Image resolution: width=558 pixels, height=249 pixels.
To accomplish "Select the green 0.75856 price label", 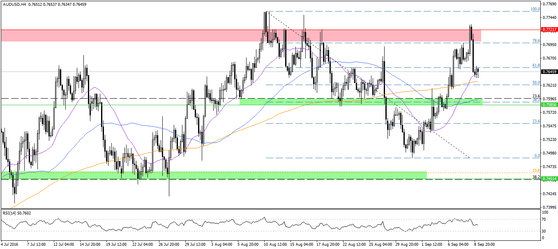I will click(x=549, y=105).
